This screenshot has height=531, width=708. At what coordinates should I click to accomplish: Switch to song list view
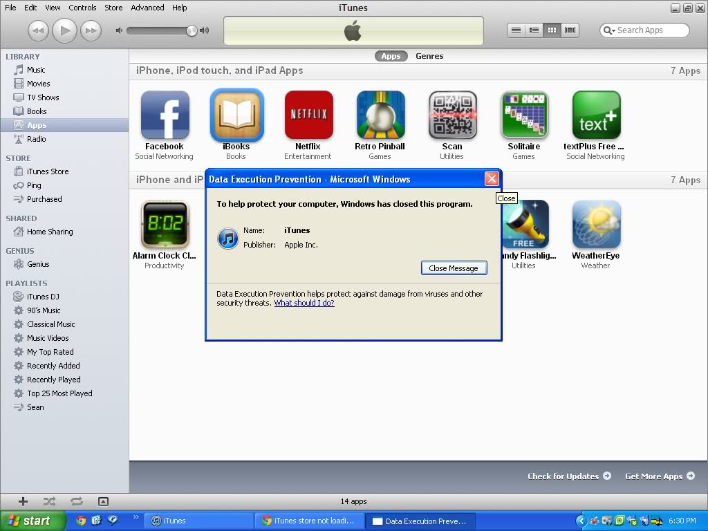coord(516,30)
